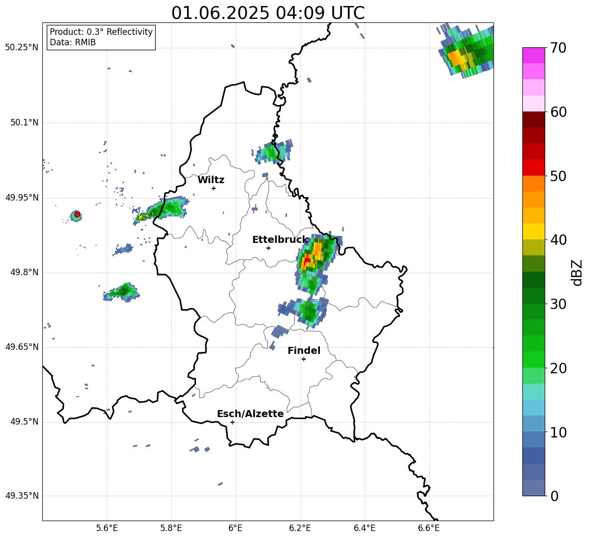Click the echo on border near 50.05°N
The width and height of the screenshot is (589, 538).
click(273, 151)
